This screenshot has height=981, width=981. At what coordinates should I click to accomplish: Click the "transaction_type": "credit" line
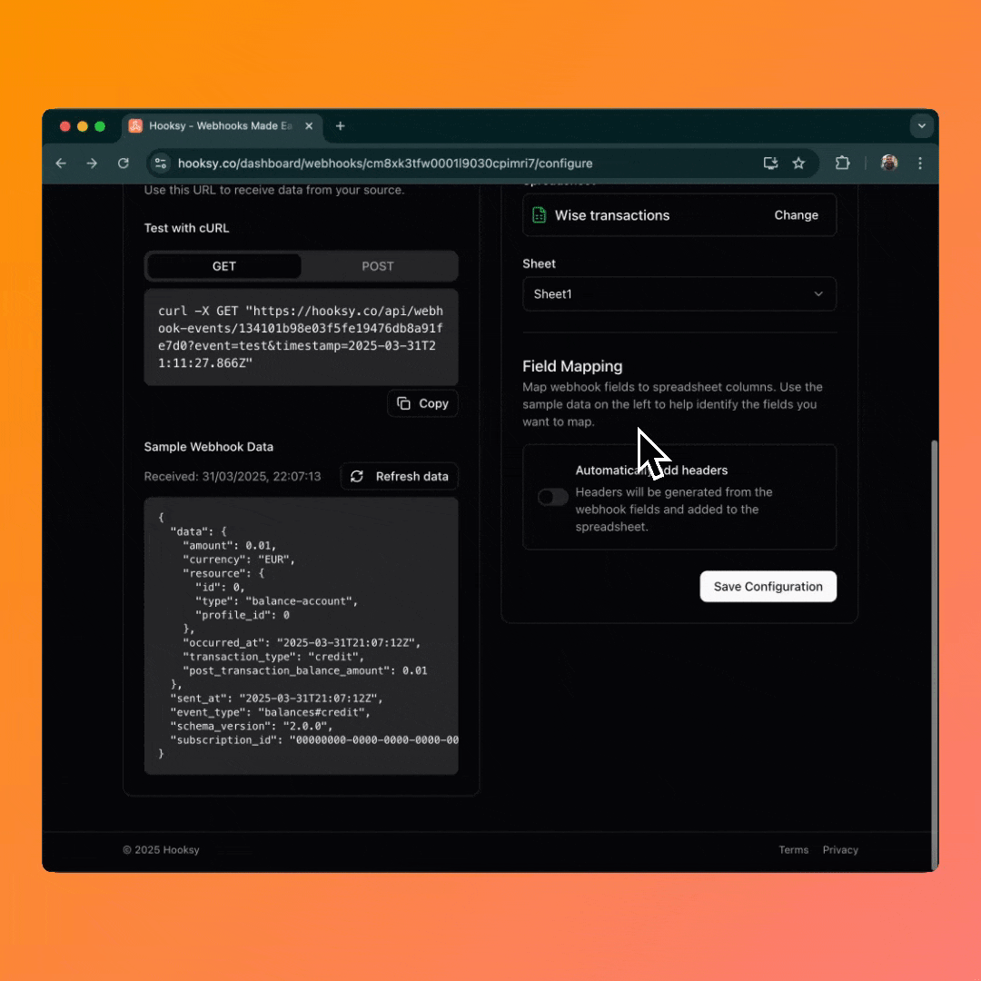273,657
